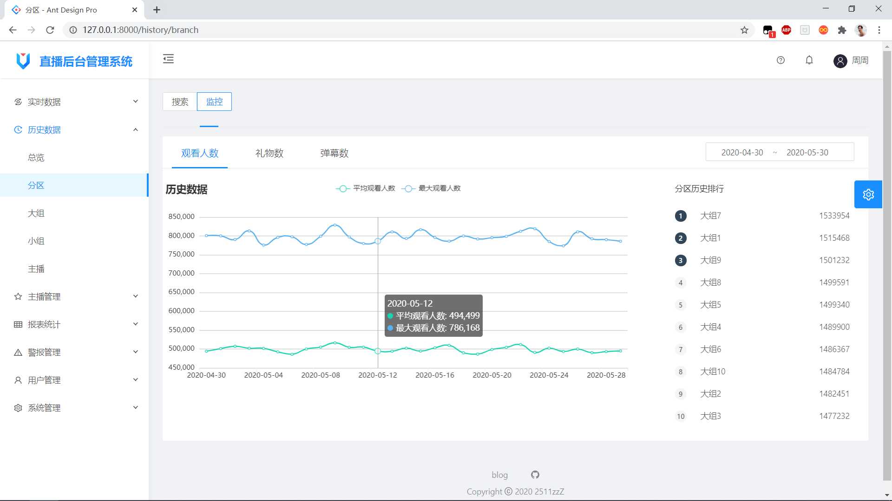Expand the 实时数据 submenu chevron
Viewport: 892px width, 501px height.
click(x=136, y=102)
